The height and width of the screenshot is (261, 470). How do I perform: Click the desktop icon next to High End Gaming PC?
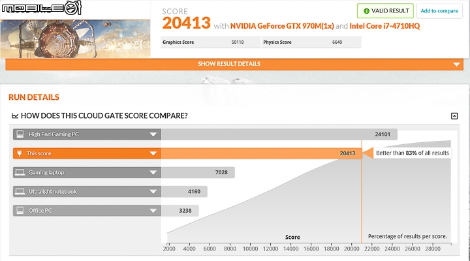[20, 134]
